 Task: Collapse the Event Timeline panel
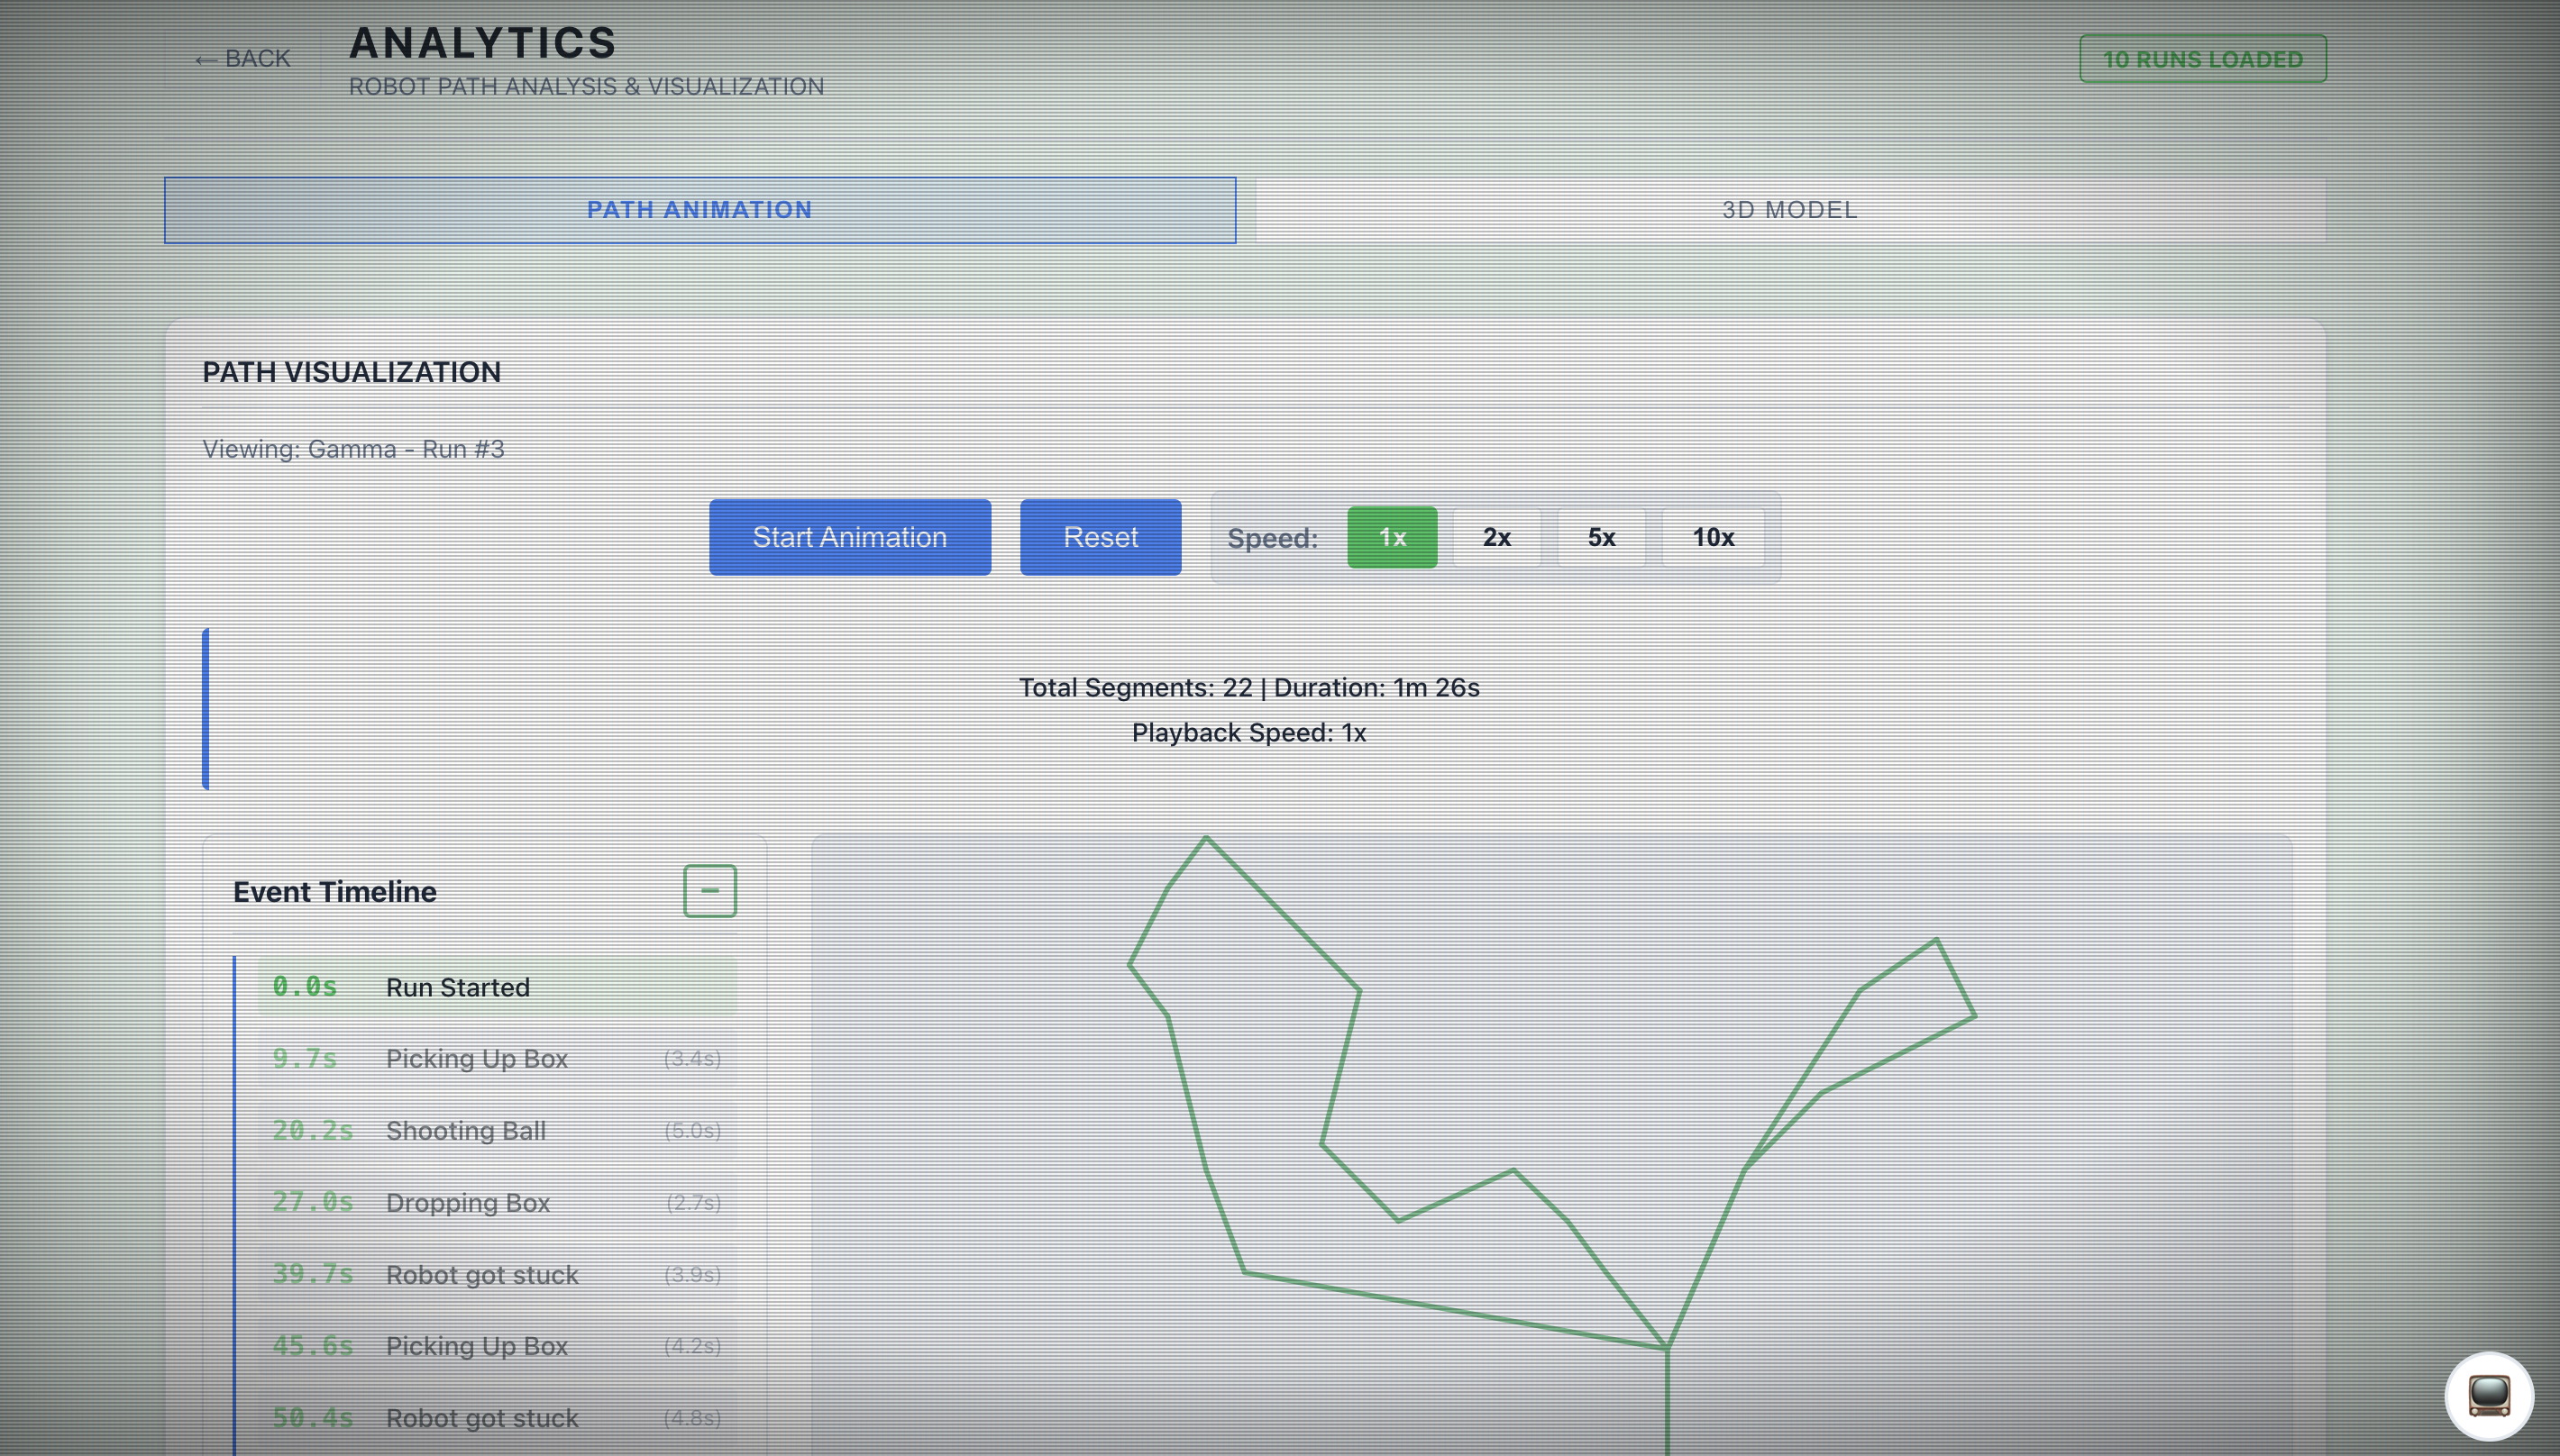click(709, 890)
